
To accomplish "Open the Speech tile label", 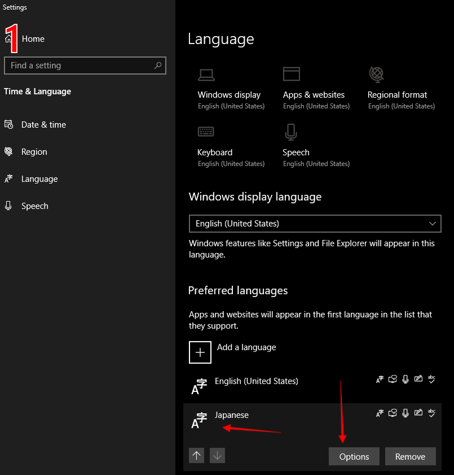I will click(296, 152).
